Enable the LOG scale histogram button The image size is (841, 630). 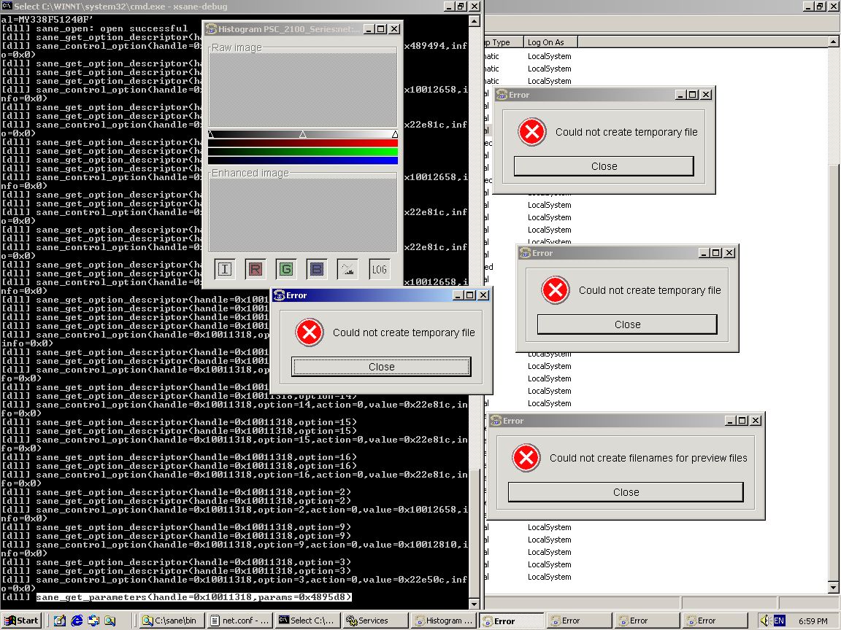coord(379,269)
